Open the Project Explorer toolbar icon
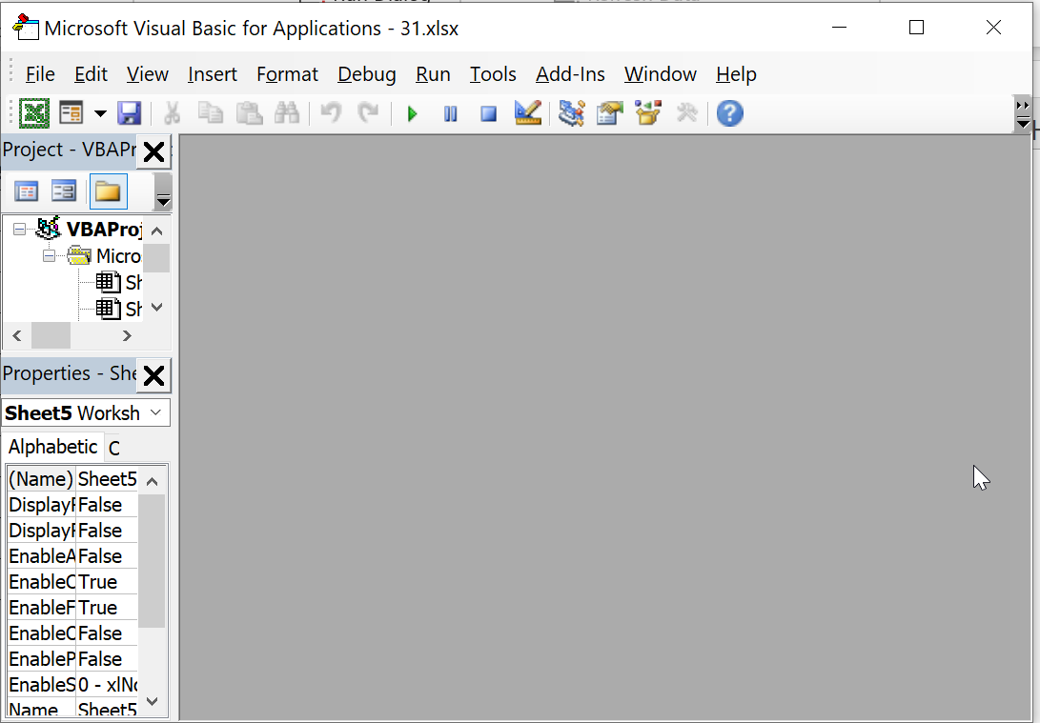 point(571,113)
